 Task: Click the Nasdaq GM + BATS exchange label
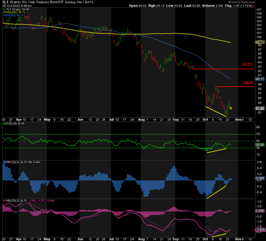79,3
